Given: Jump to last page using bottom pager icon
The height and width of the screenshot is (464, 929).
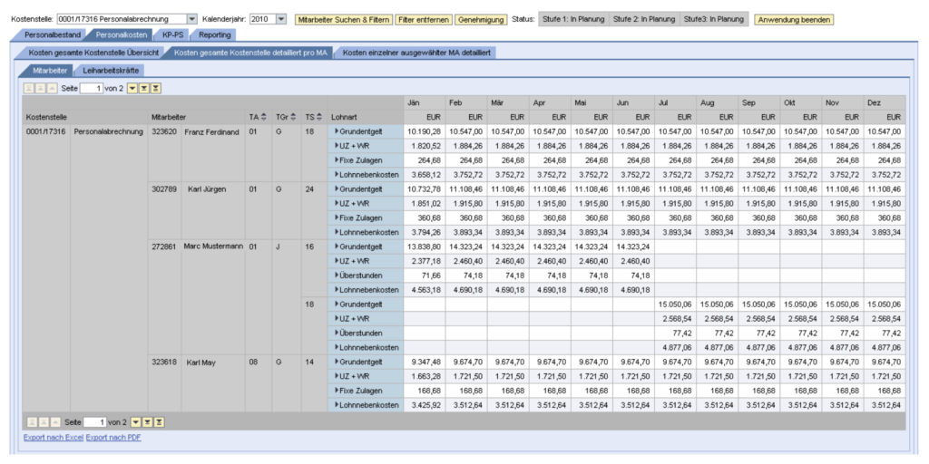Looking at the screenshot, I should pyautogui.click(x=158, y=422).
